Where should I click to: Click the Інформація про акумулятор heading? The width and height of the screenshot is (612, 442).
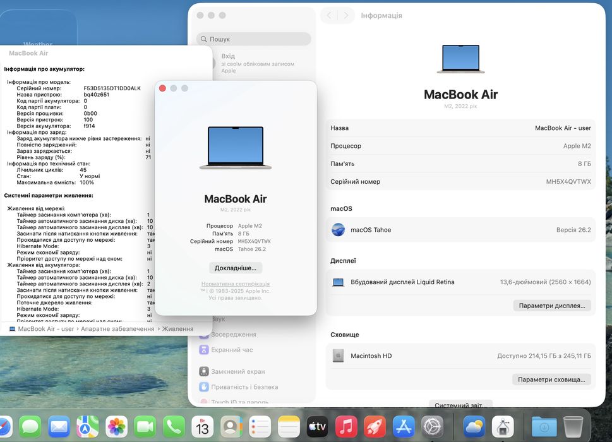point(44,69)
